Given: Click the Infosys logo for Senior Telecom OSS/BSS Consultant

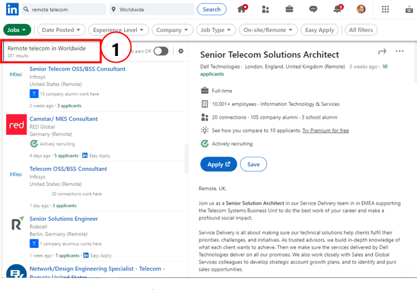Looking at the screenshot, I should (x=16, y=75).
